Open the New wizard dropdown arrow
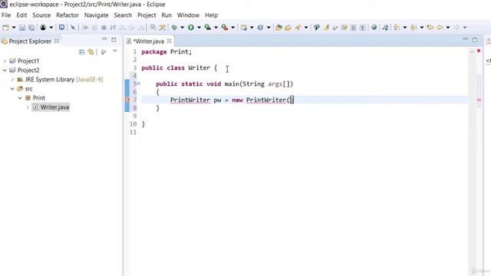The height and width of the screenshot is (276, 491). pos(14,28)
